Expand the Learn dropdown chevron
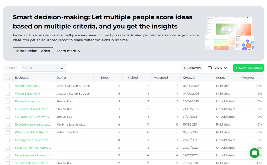The image size is (267, 165). click(226, 68)
